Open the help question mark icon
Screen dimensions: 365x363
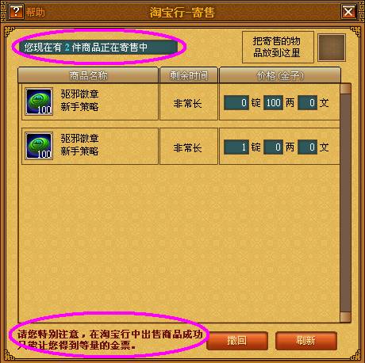pyautogui.click(x=17, y=12)
